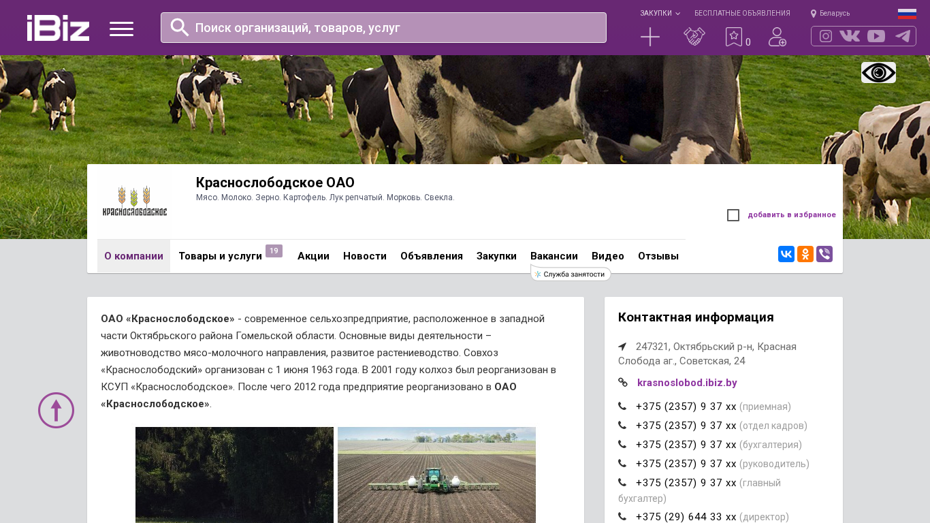The width and height of the screenshot is (930, 523).
Task: Click the 'добавить в избранное' link text
Action: (x=792, y=215)
